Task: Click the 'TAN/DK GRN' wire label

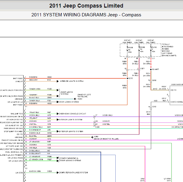Action: coord(35,89)
